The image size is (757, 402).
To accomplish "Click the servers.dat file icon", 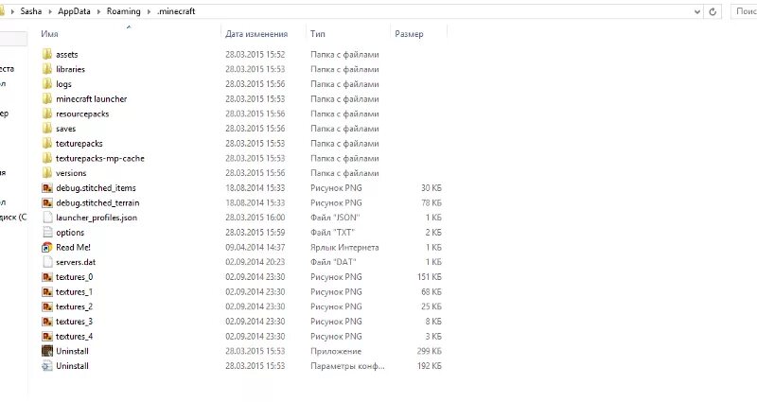I will (46, 262).
